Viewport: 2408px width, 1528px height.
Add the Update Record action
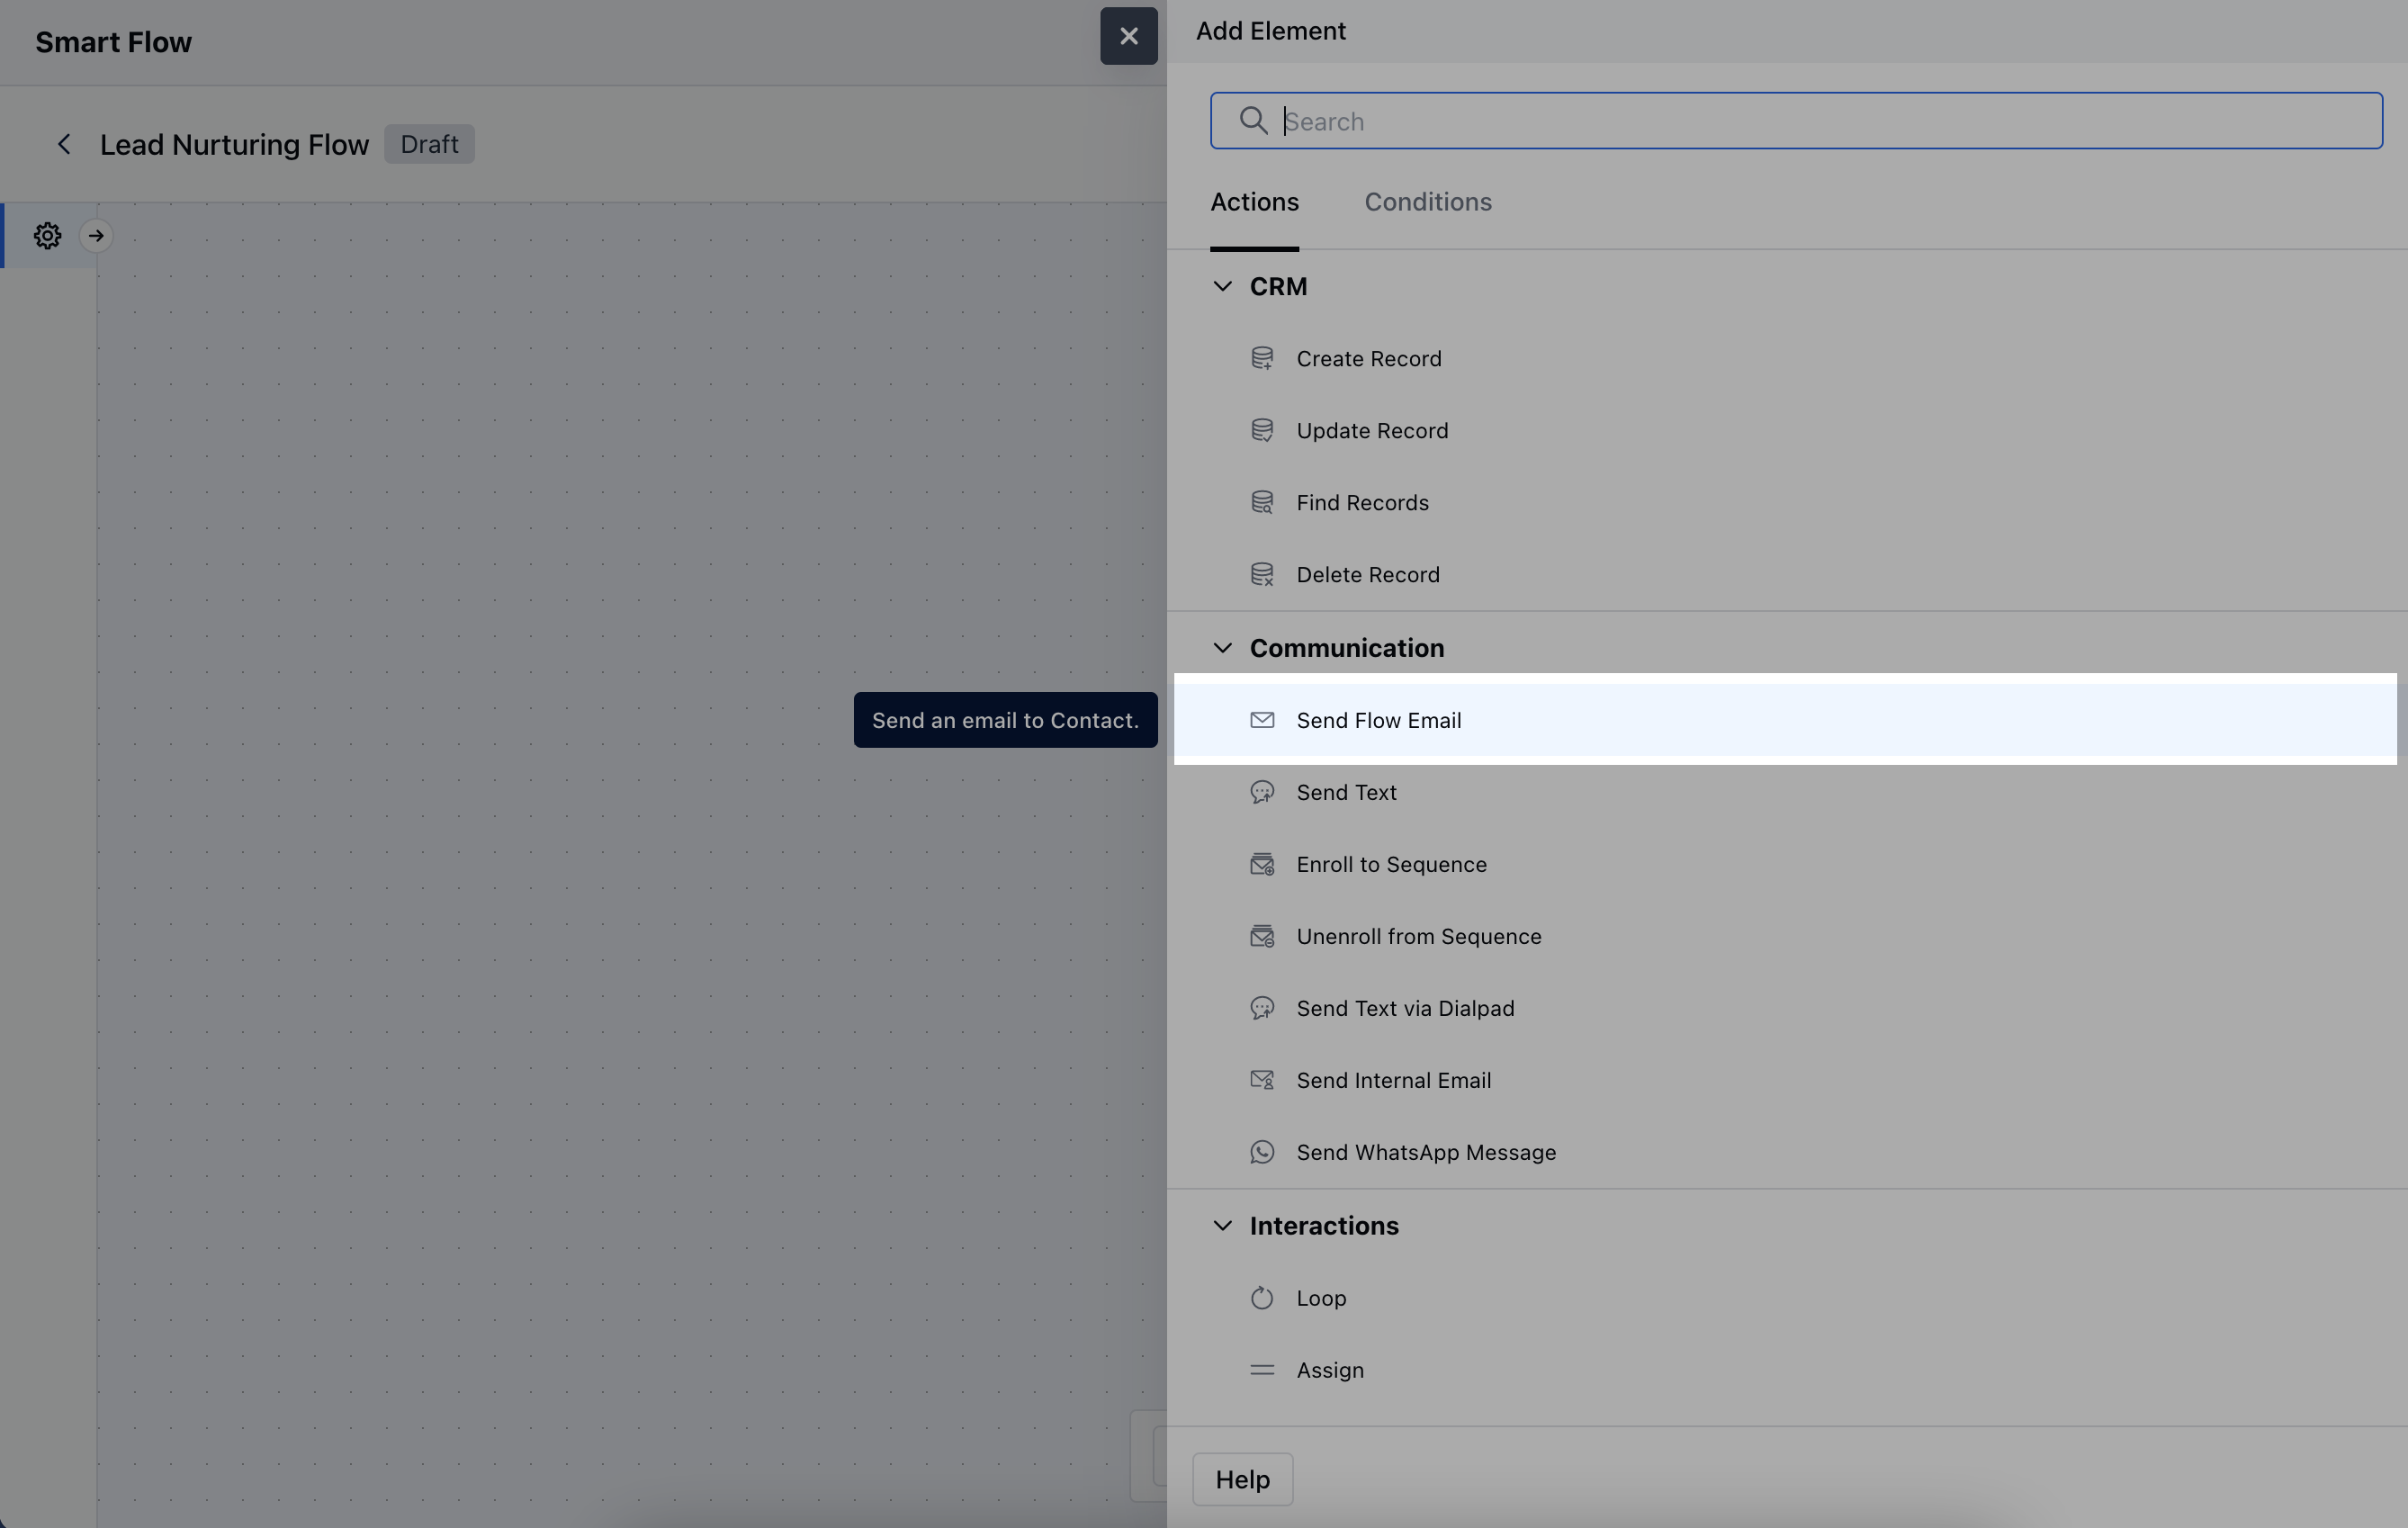[1371, 431]
